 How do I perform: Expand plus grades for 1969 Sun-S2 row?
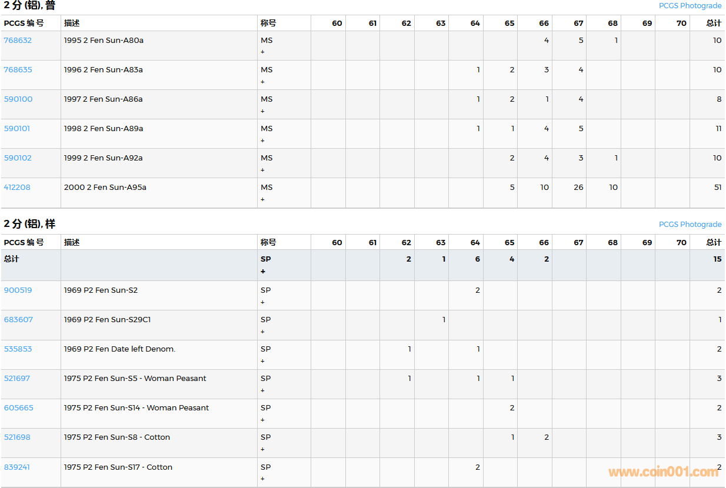pyautogui.click(x=262, y=302)
